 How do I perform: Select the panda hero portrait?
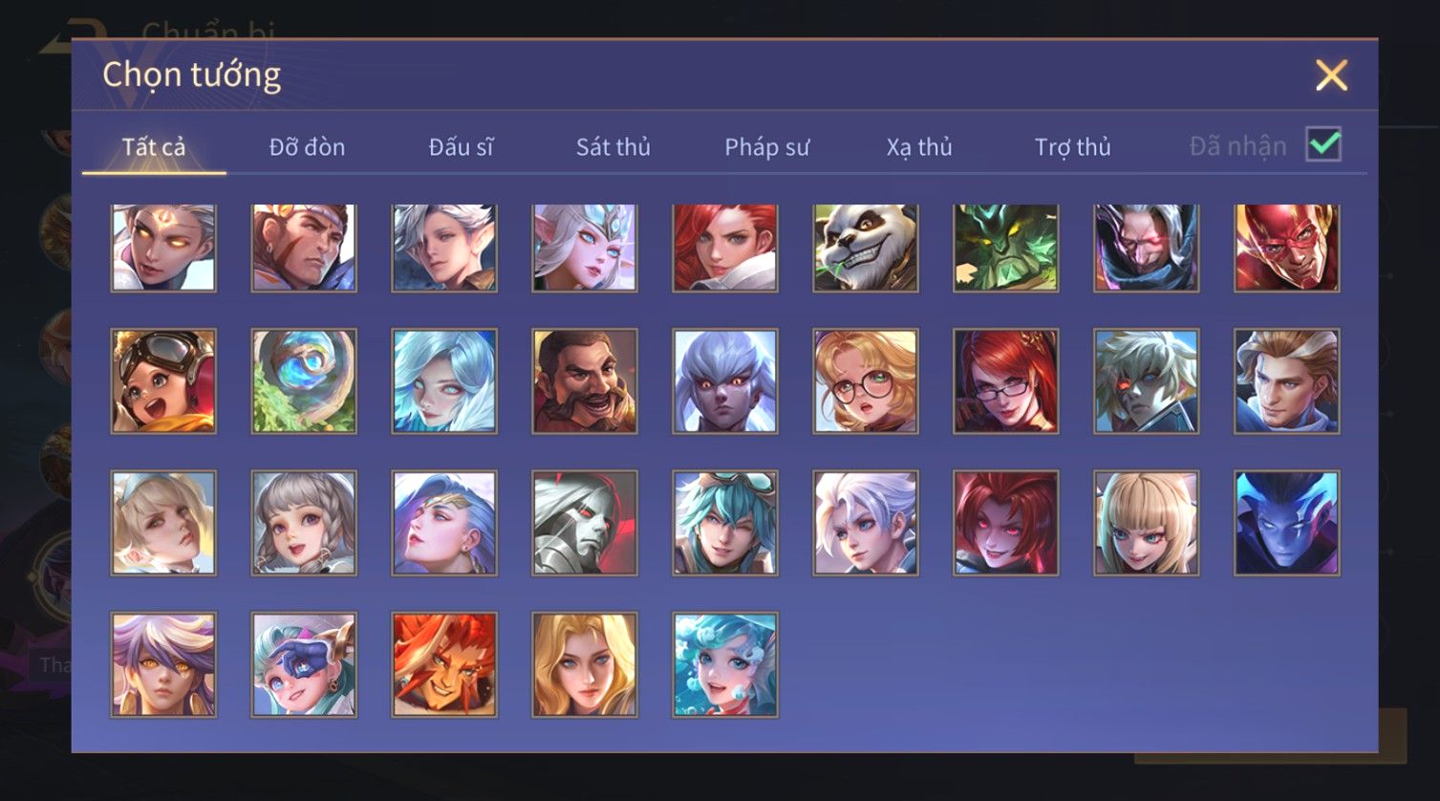(x=866, y=248)
